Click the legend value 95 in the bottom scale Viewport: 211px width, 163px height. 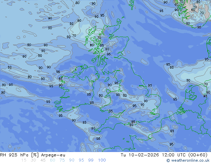point(81,160)
